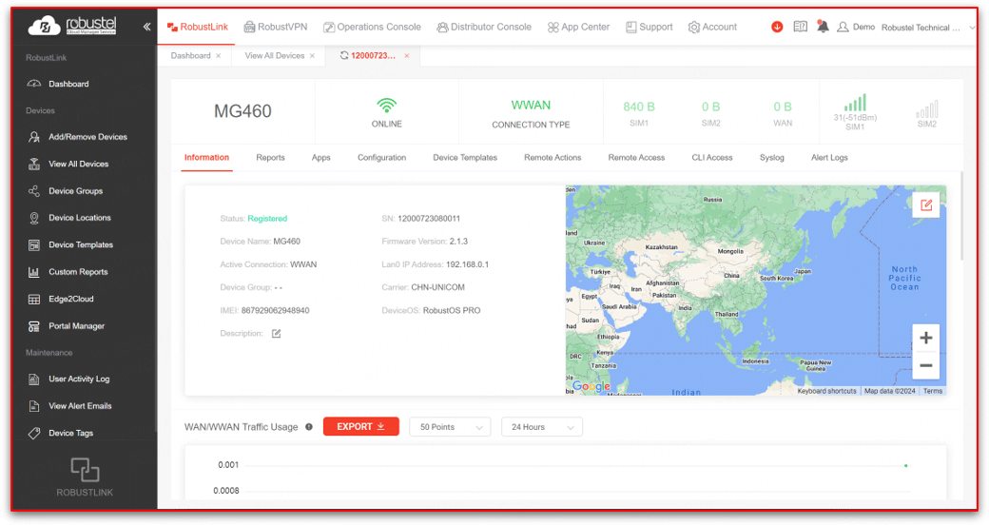Click the red download arrow icon
This screenshot has width=989, height=525.
click(777, 27)
